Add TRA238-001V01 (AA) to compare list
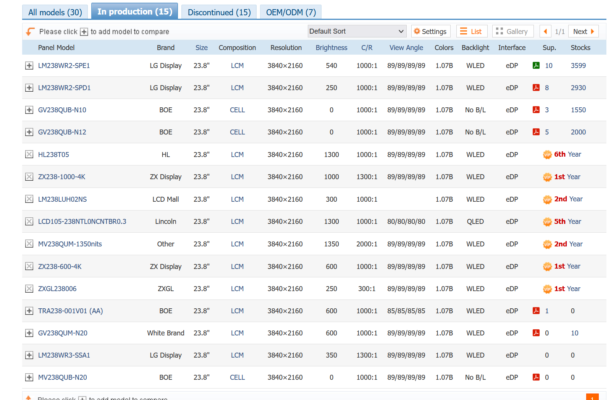The image size is (611, 400). click(x=29, y=311)
